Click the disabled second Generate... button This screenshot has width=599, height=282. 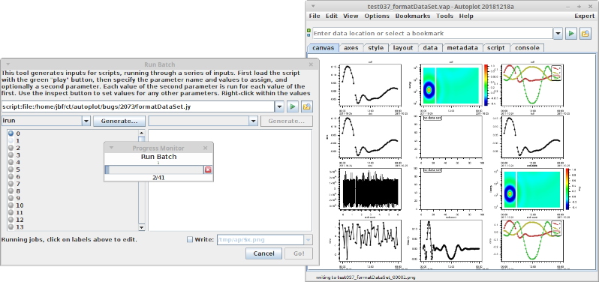pos(287,121)
